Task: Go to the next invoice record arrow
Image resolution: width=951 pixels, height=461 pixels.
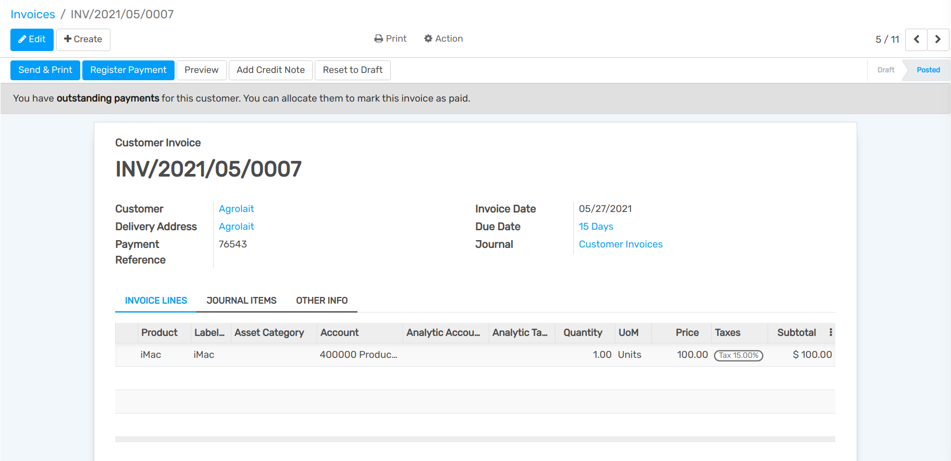Action: click(x=938, y=40)
